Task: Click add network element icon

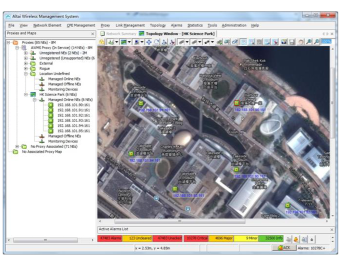Action: tap(111, 42)
